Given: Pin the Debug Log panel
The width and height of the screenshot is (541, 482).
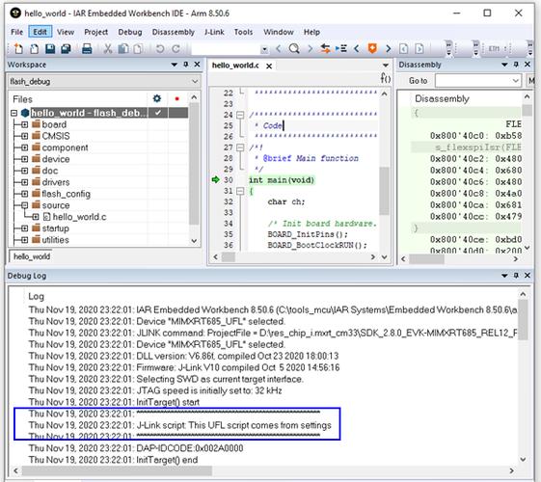Looking at the screenshot, I should coord(516,275).
